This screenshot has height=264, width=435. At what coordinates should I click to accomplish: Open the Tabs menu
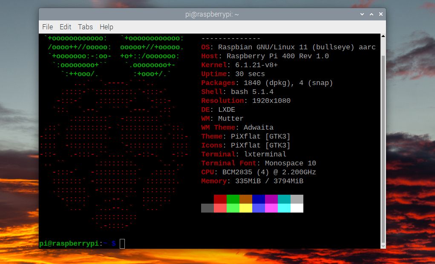(x=85, y=27)
